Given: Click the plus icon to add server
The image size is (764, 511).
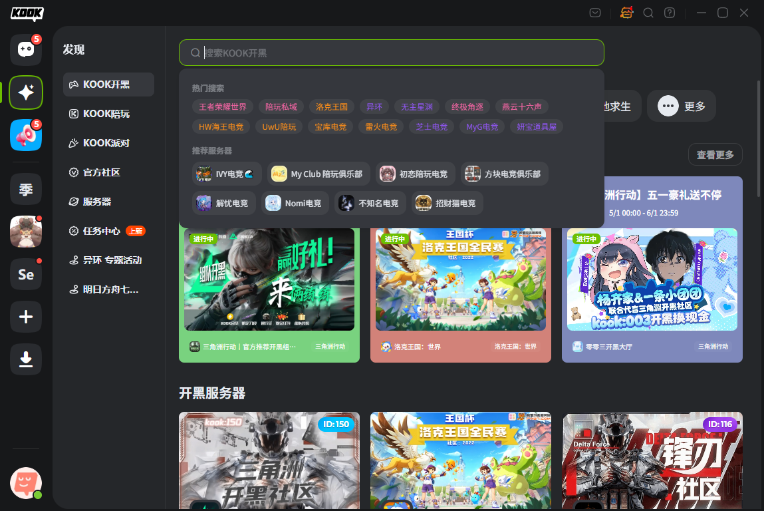Looking at the screenshot, I should click(x=26, y=317).
